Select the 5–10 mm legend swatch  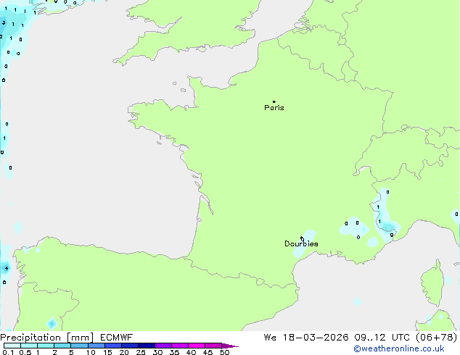point(79,346)
